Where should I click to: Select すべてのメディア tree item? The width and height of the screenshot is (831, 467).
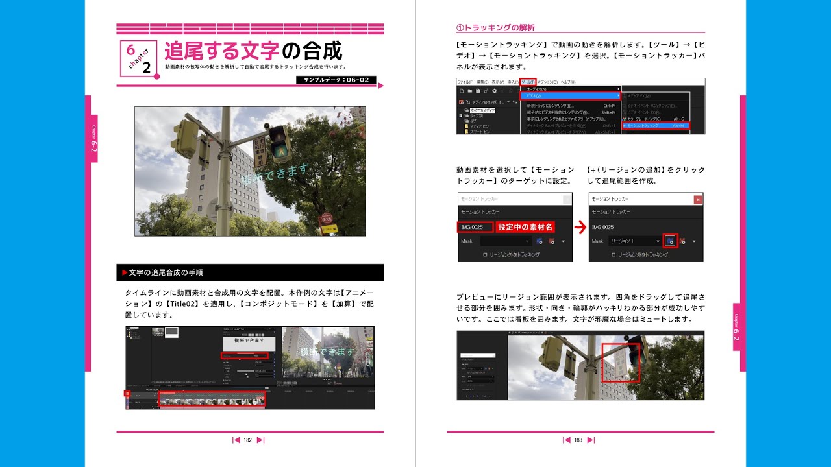[482, 110]
